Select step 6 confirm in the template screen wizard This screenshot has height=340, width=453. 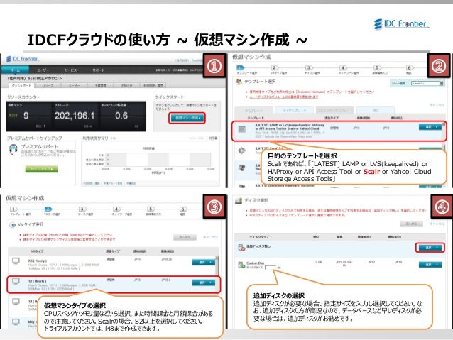click(409, 68)
